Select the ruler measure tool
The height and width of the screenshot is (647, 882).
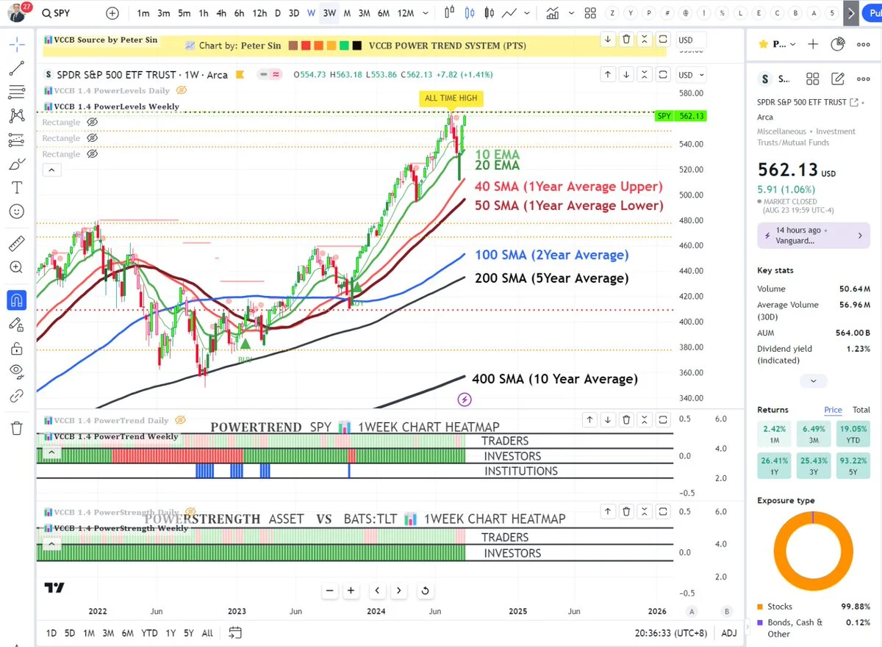point(17,243)
